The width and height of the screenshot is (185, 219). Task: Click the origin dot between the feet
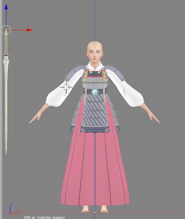click(x=95, y=212)
